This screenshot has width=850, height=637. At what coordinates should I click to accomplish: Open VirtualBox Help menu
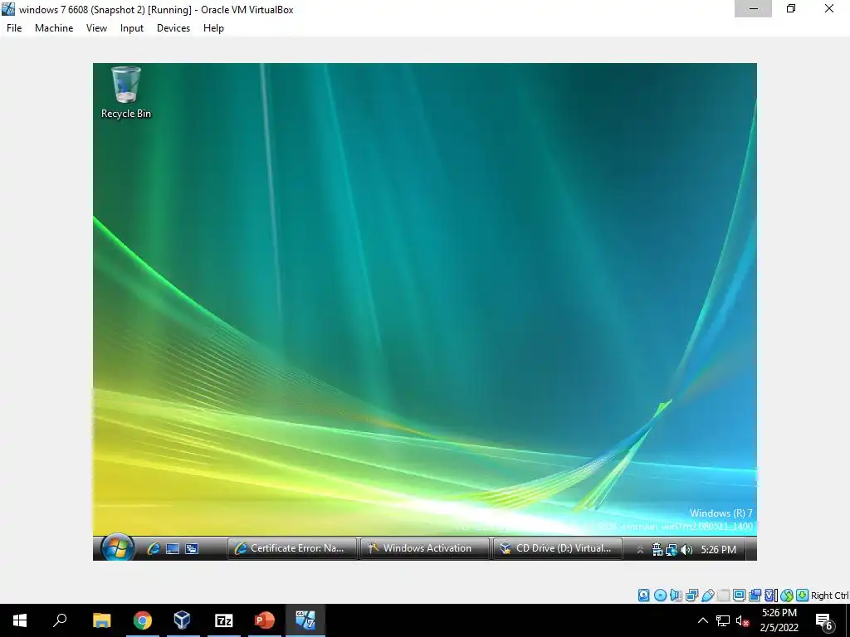tap(213, 28)
